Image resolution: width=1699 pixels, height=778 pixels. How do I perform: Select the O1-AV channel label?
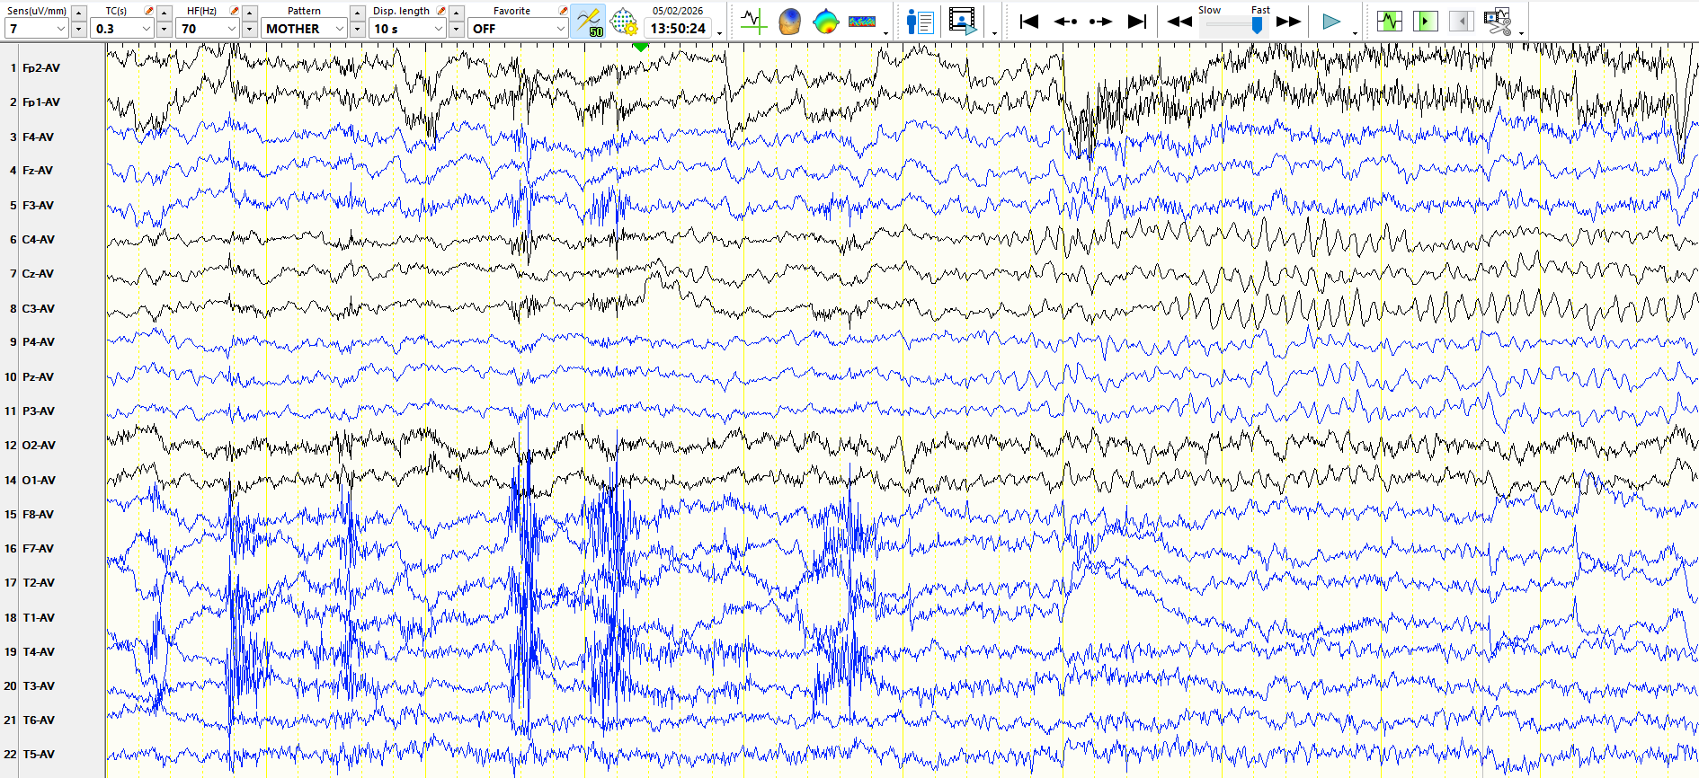point(39,481)
